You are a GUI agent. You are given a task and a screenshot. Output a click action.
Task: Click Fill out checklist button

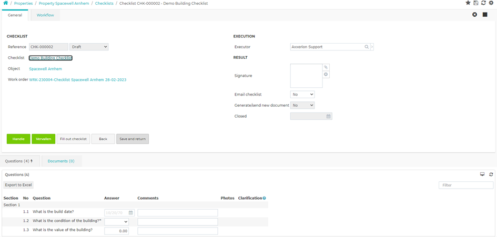coord(73,139)
